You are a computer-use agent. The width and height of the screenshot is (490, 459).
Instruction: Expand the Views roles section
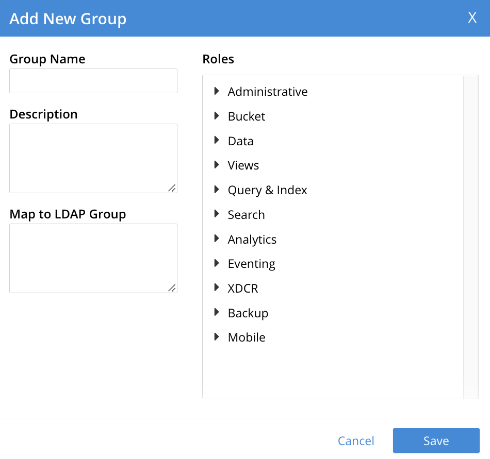pyautogui.click(x=216, y=165)
